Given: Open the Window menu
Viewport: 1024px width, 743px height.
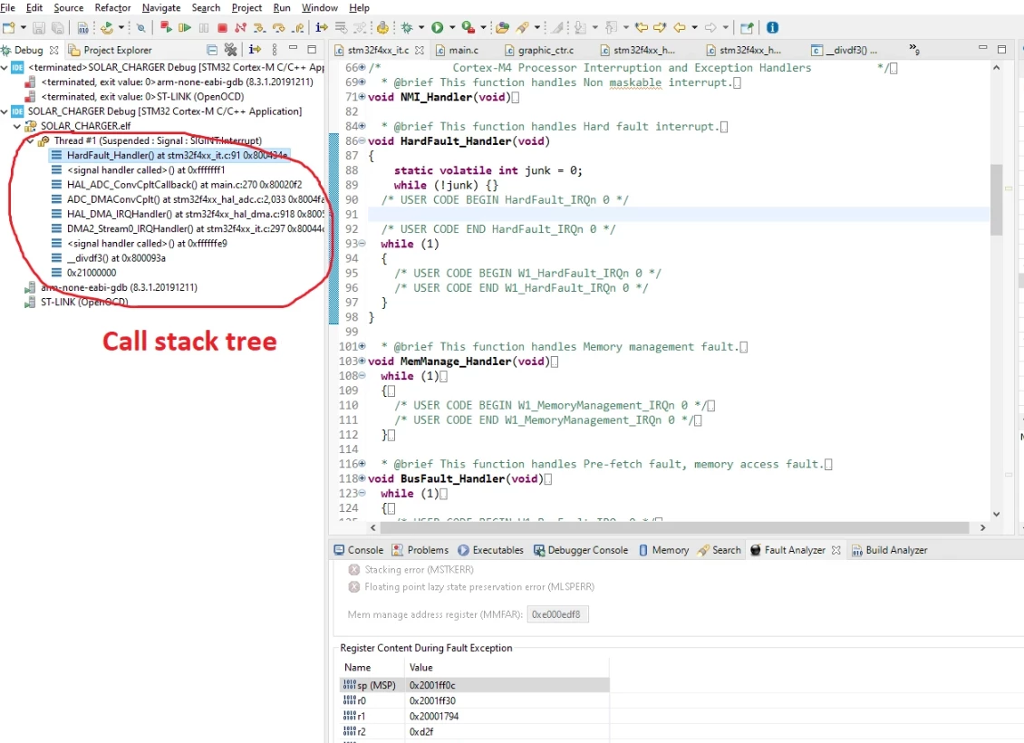Looking at the screenshot, I should coord(319,8).
